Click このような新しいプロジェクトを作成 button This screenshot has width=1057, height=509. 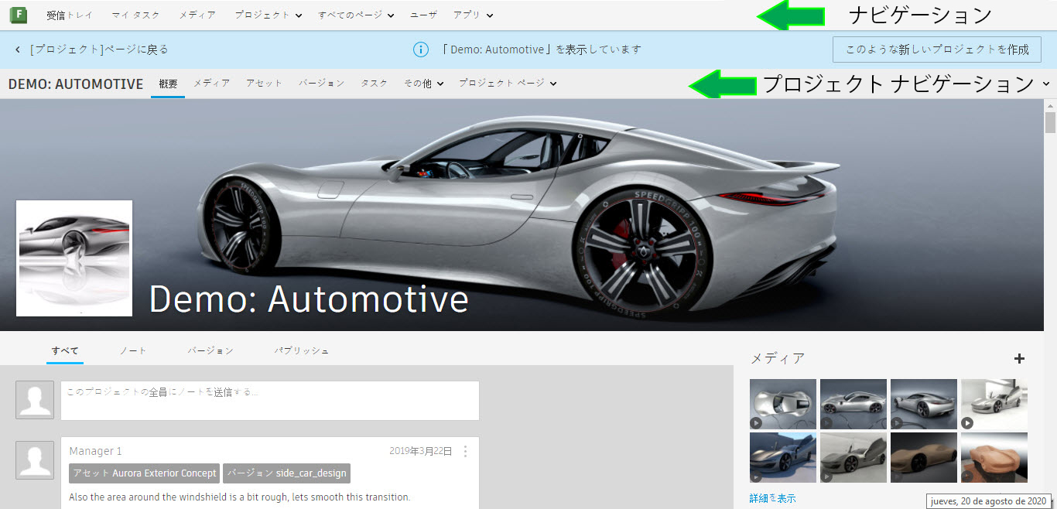[937, 50]
